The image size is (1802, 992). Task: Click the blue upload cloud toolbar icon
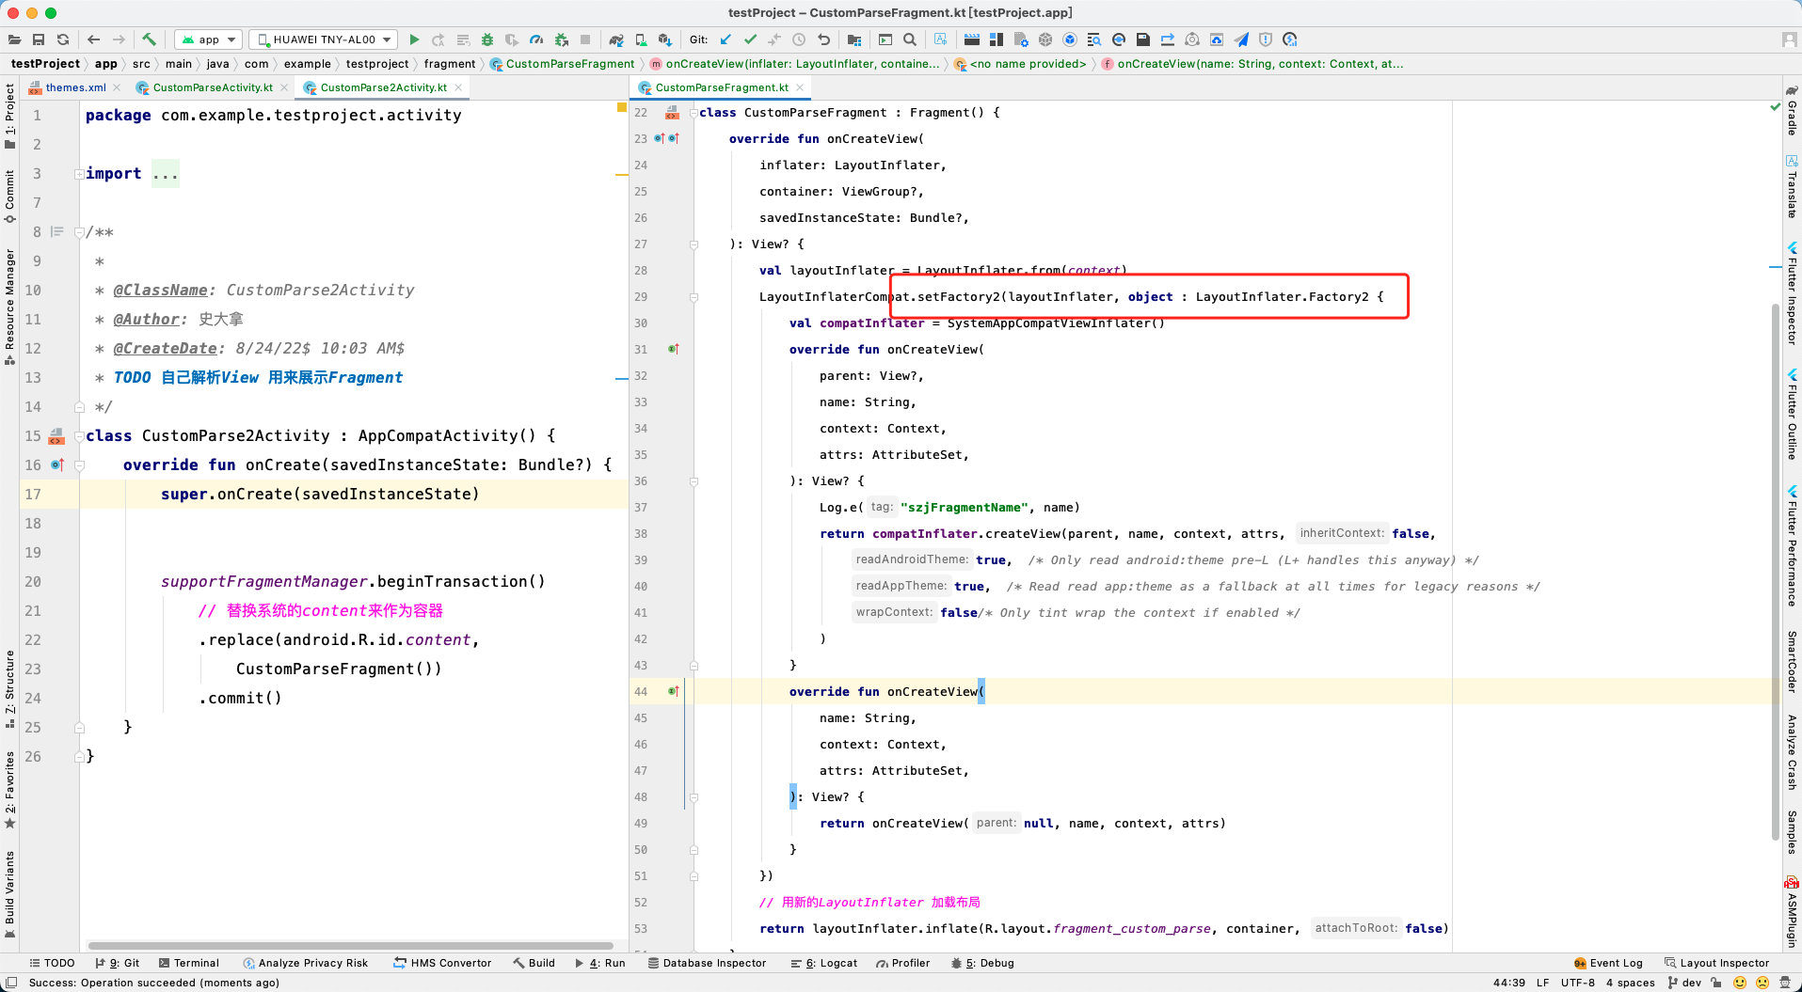tap(1217, 39)
